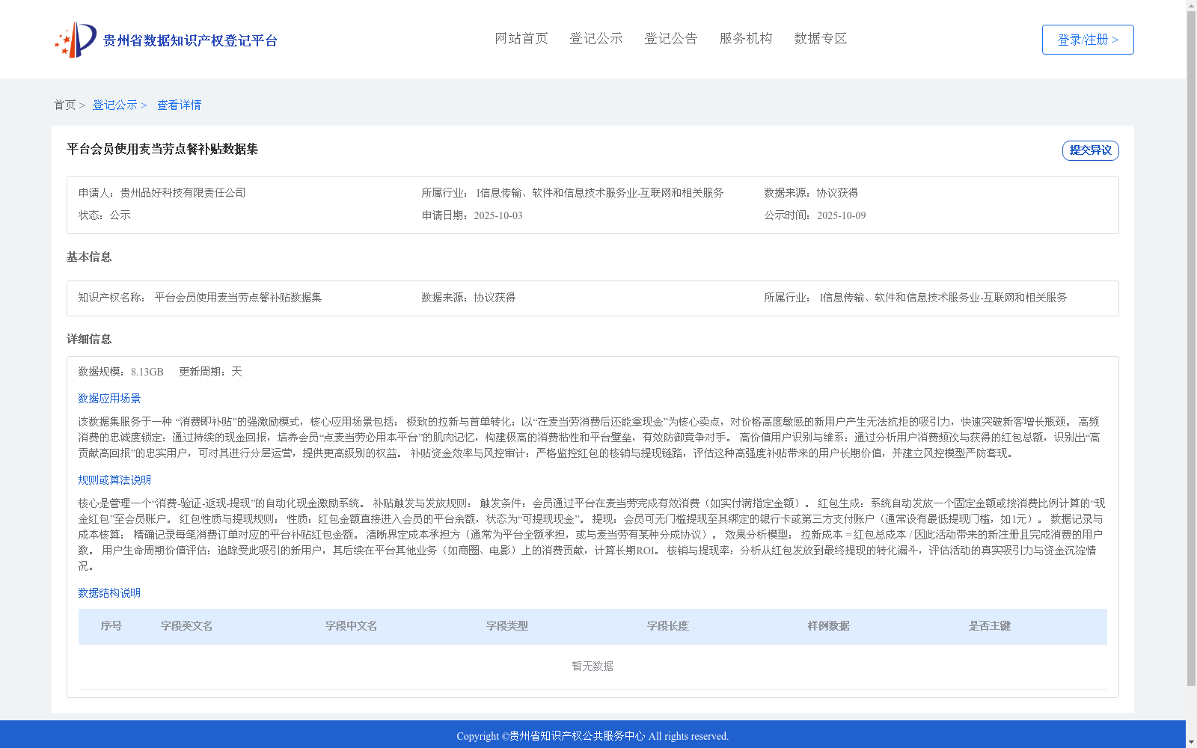
Task: Click the 字段英文名 column header
Action: (x=187, y=626)
